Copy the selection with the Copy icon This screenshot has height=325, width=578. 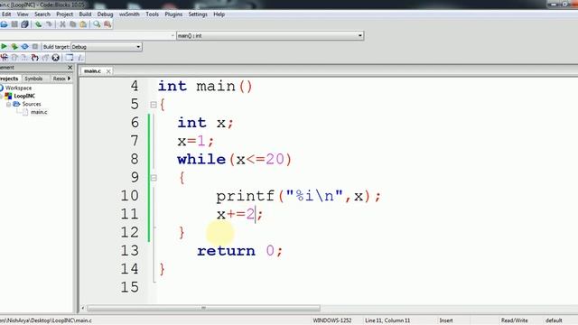[x=72, y=24]
